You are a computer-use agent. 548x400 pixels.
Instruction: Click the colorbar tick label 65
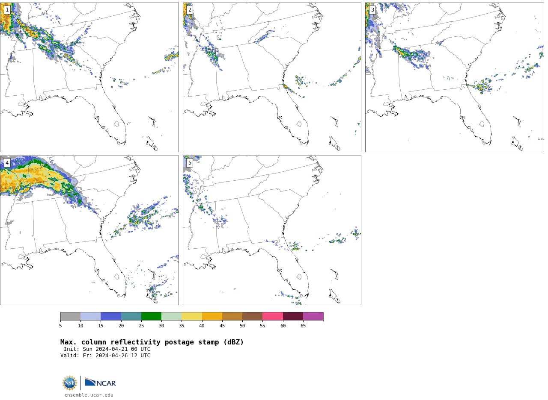point(303,326)
